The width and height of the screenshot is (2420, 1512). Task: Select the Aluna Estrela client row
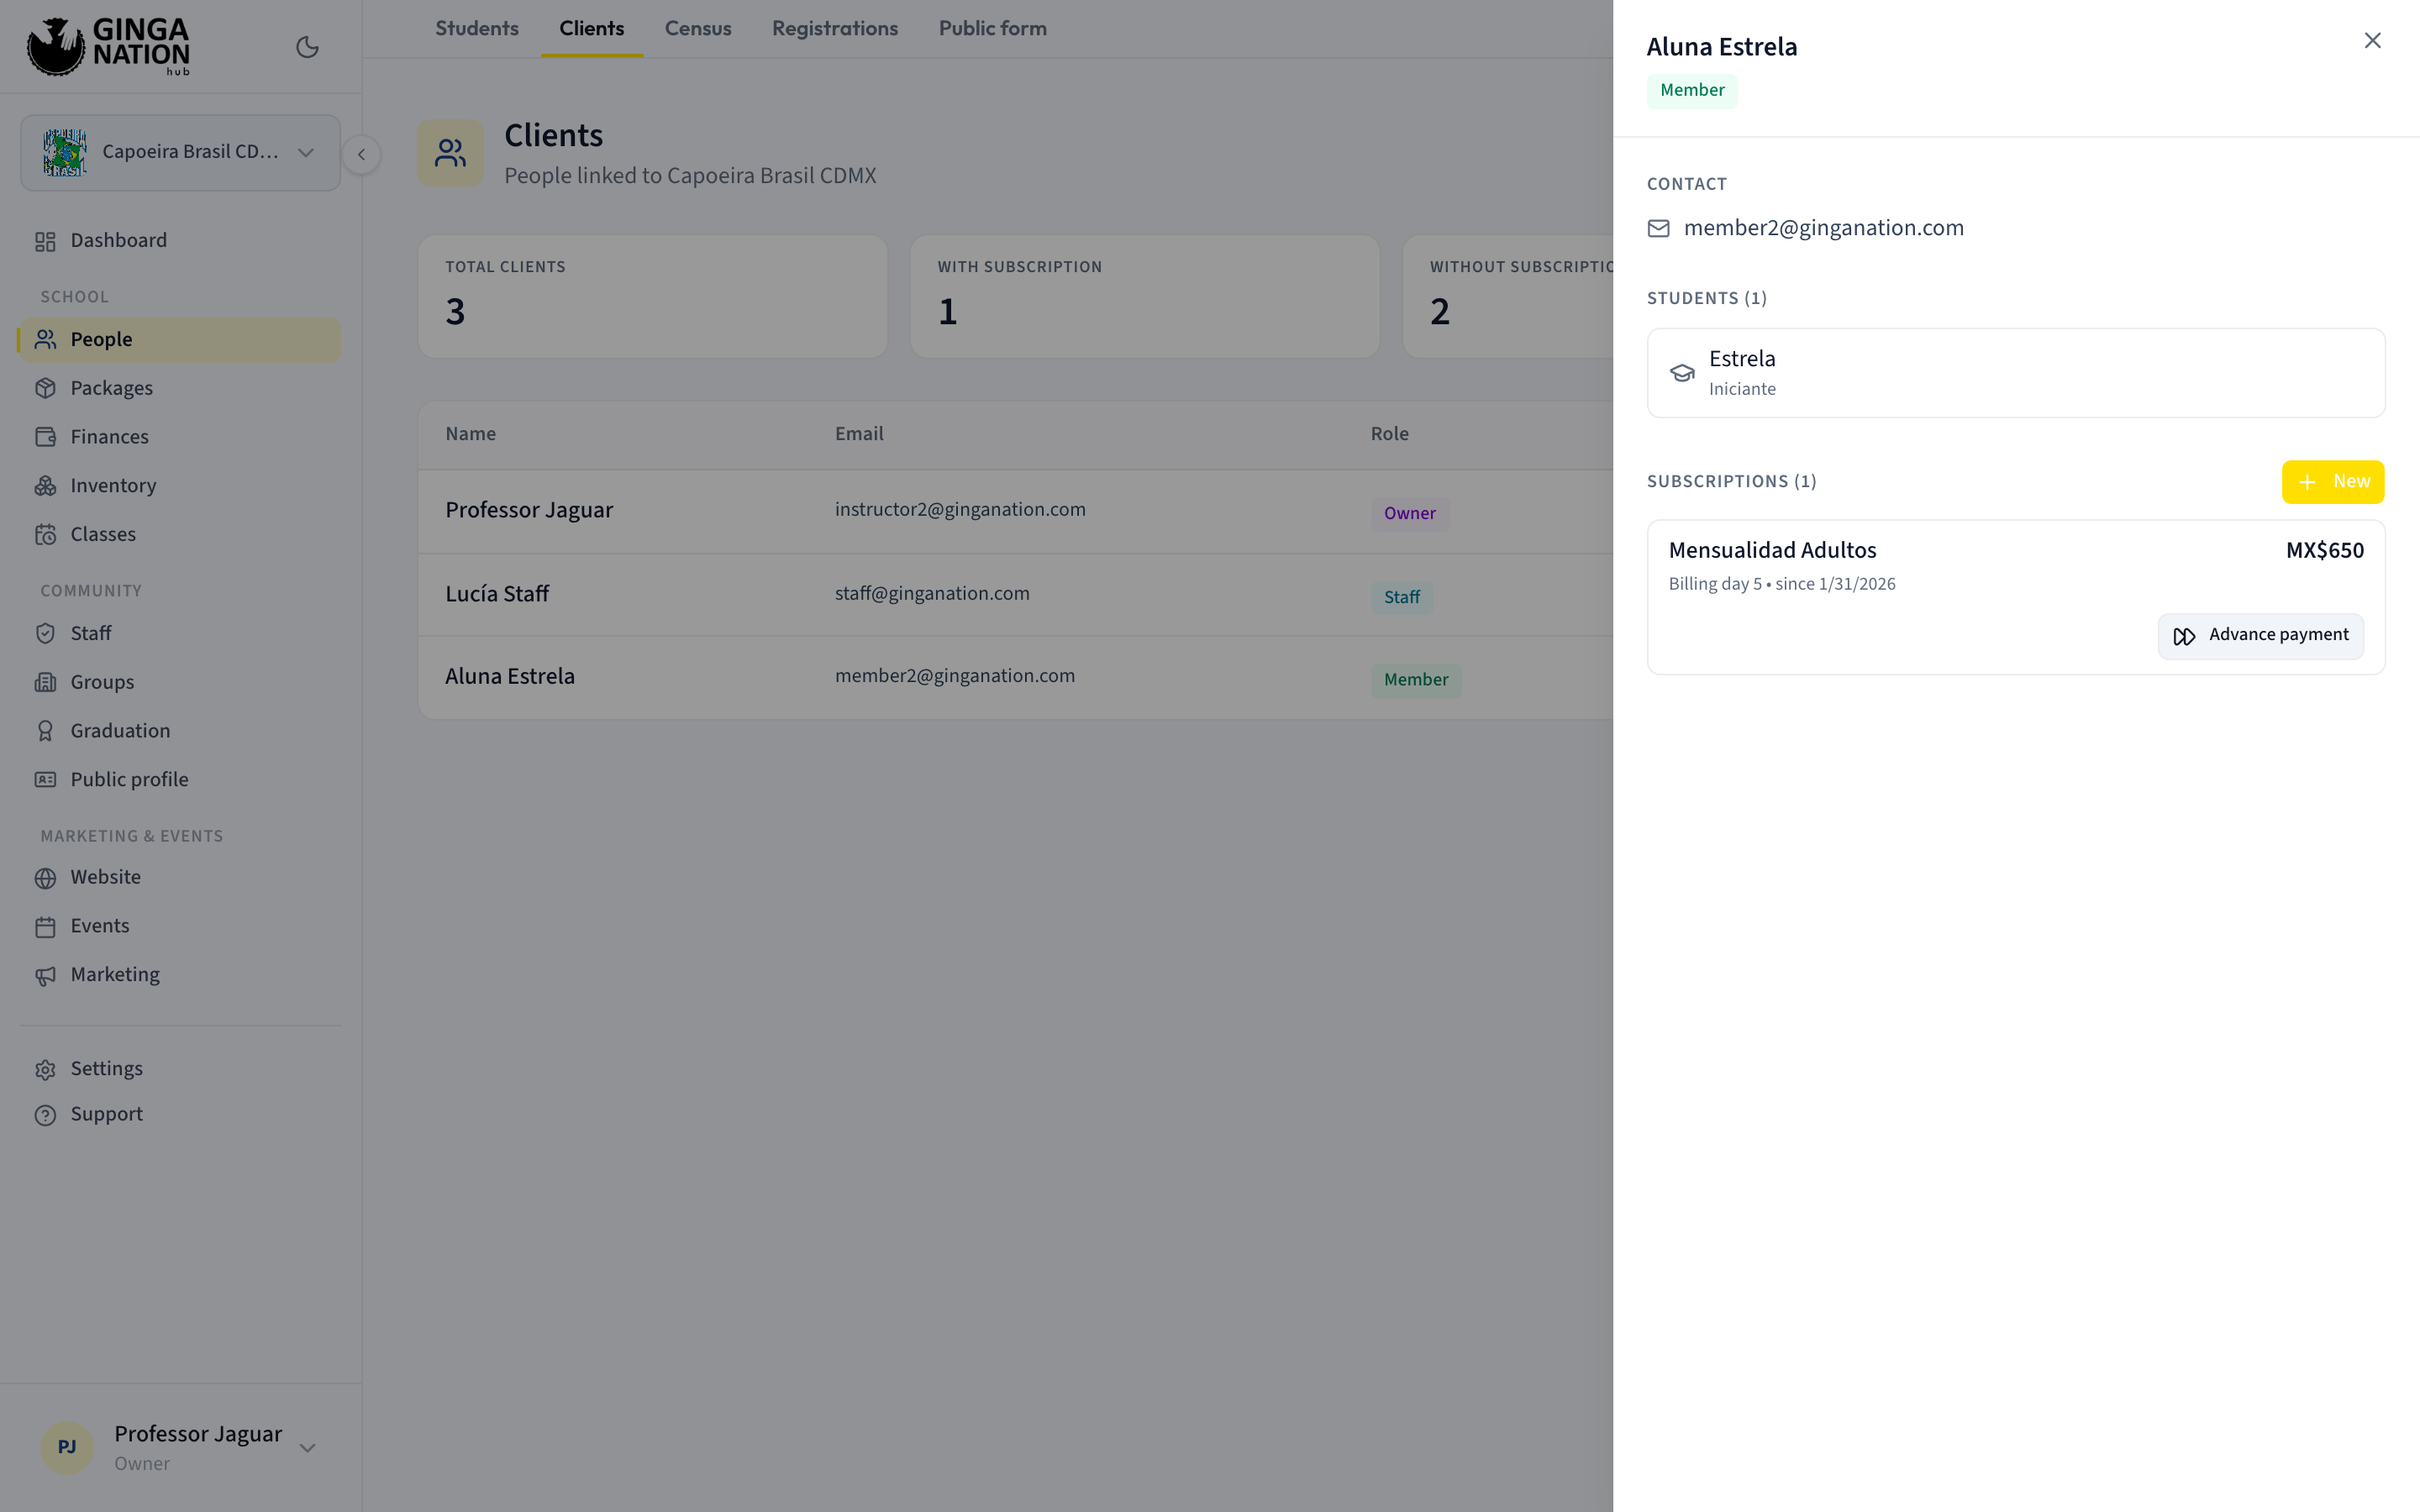coord(1015,677)
